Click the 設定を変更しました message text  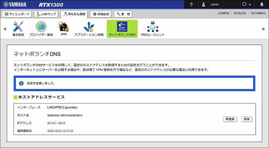click(41, 83)
